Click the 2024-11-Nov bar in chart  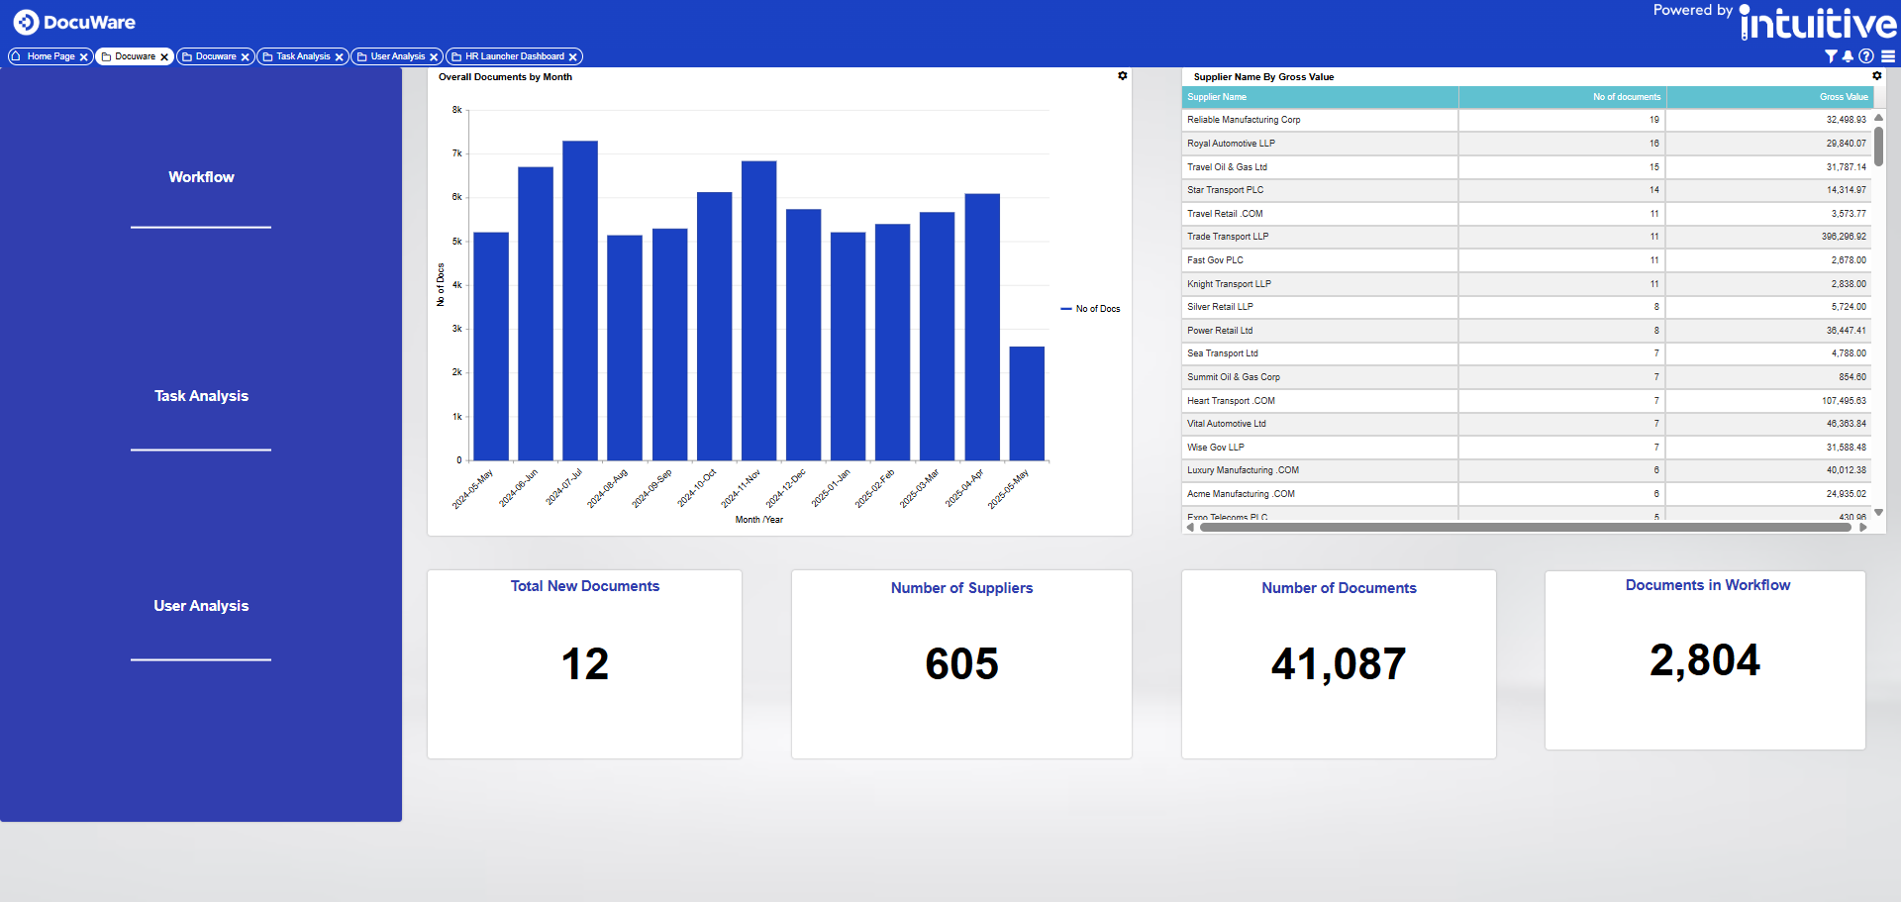[758, 311]
